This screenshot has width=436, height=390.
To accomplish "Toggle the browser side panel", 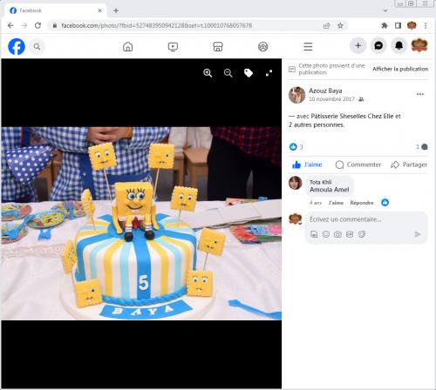I will (398, 25).
